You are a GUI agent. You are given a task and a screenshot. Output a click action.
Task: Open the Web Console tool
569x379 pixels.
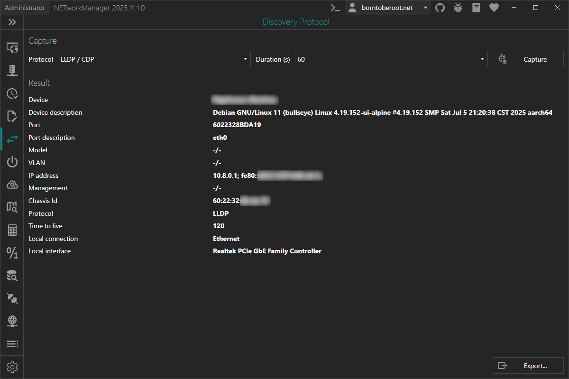point(12,47)
